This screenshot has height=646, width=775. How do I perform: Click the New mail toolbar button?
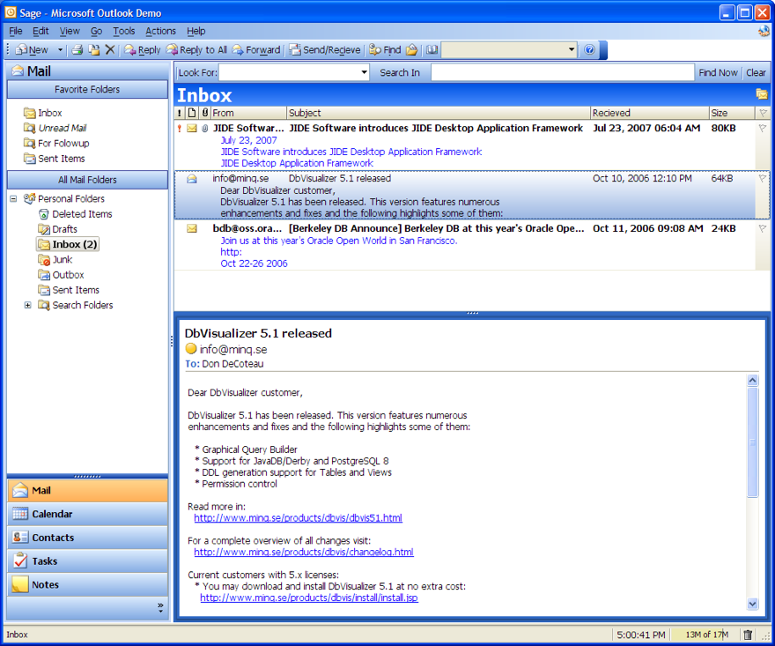point(32,50)
